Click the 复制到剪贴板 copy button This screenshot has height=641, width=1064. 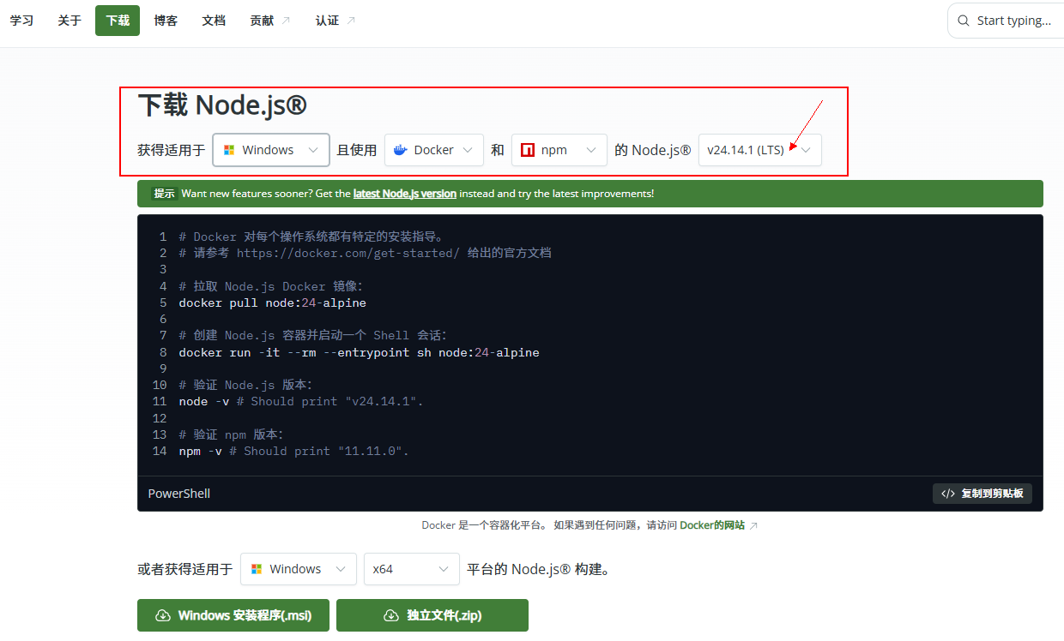[x=982, y=494]
